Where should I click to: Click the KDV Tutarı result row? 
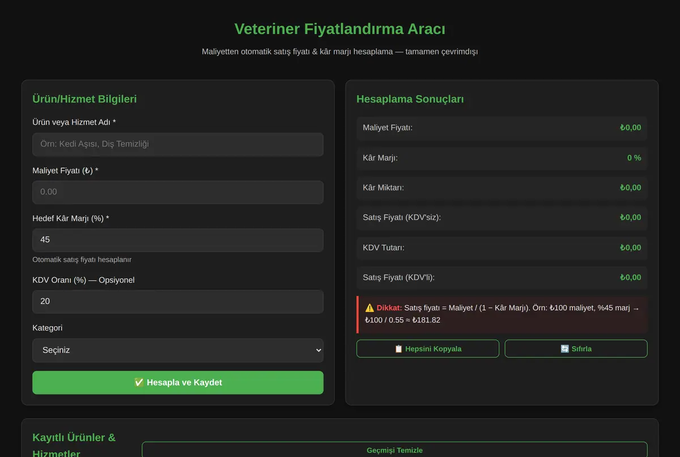click(502, 248)
